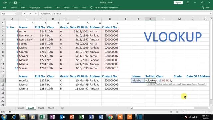Open the Sheet6 tab
Screen dimensions: 213x120
pyautogui.click(x=51, y=108)
